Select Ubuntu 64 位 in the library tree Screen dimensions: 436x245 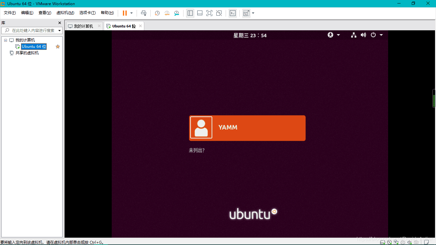point(34,47)
